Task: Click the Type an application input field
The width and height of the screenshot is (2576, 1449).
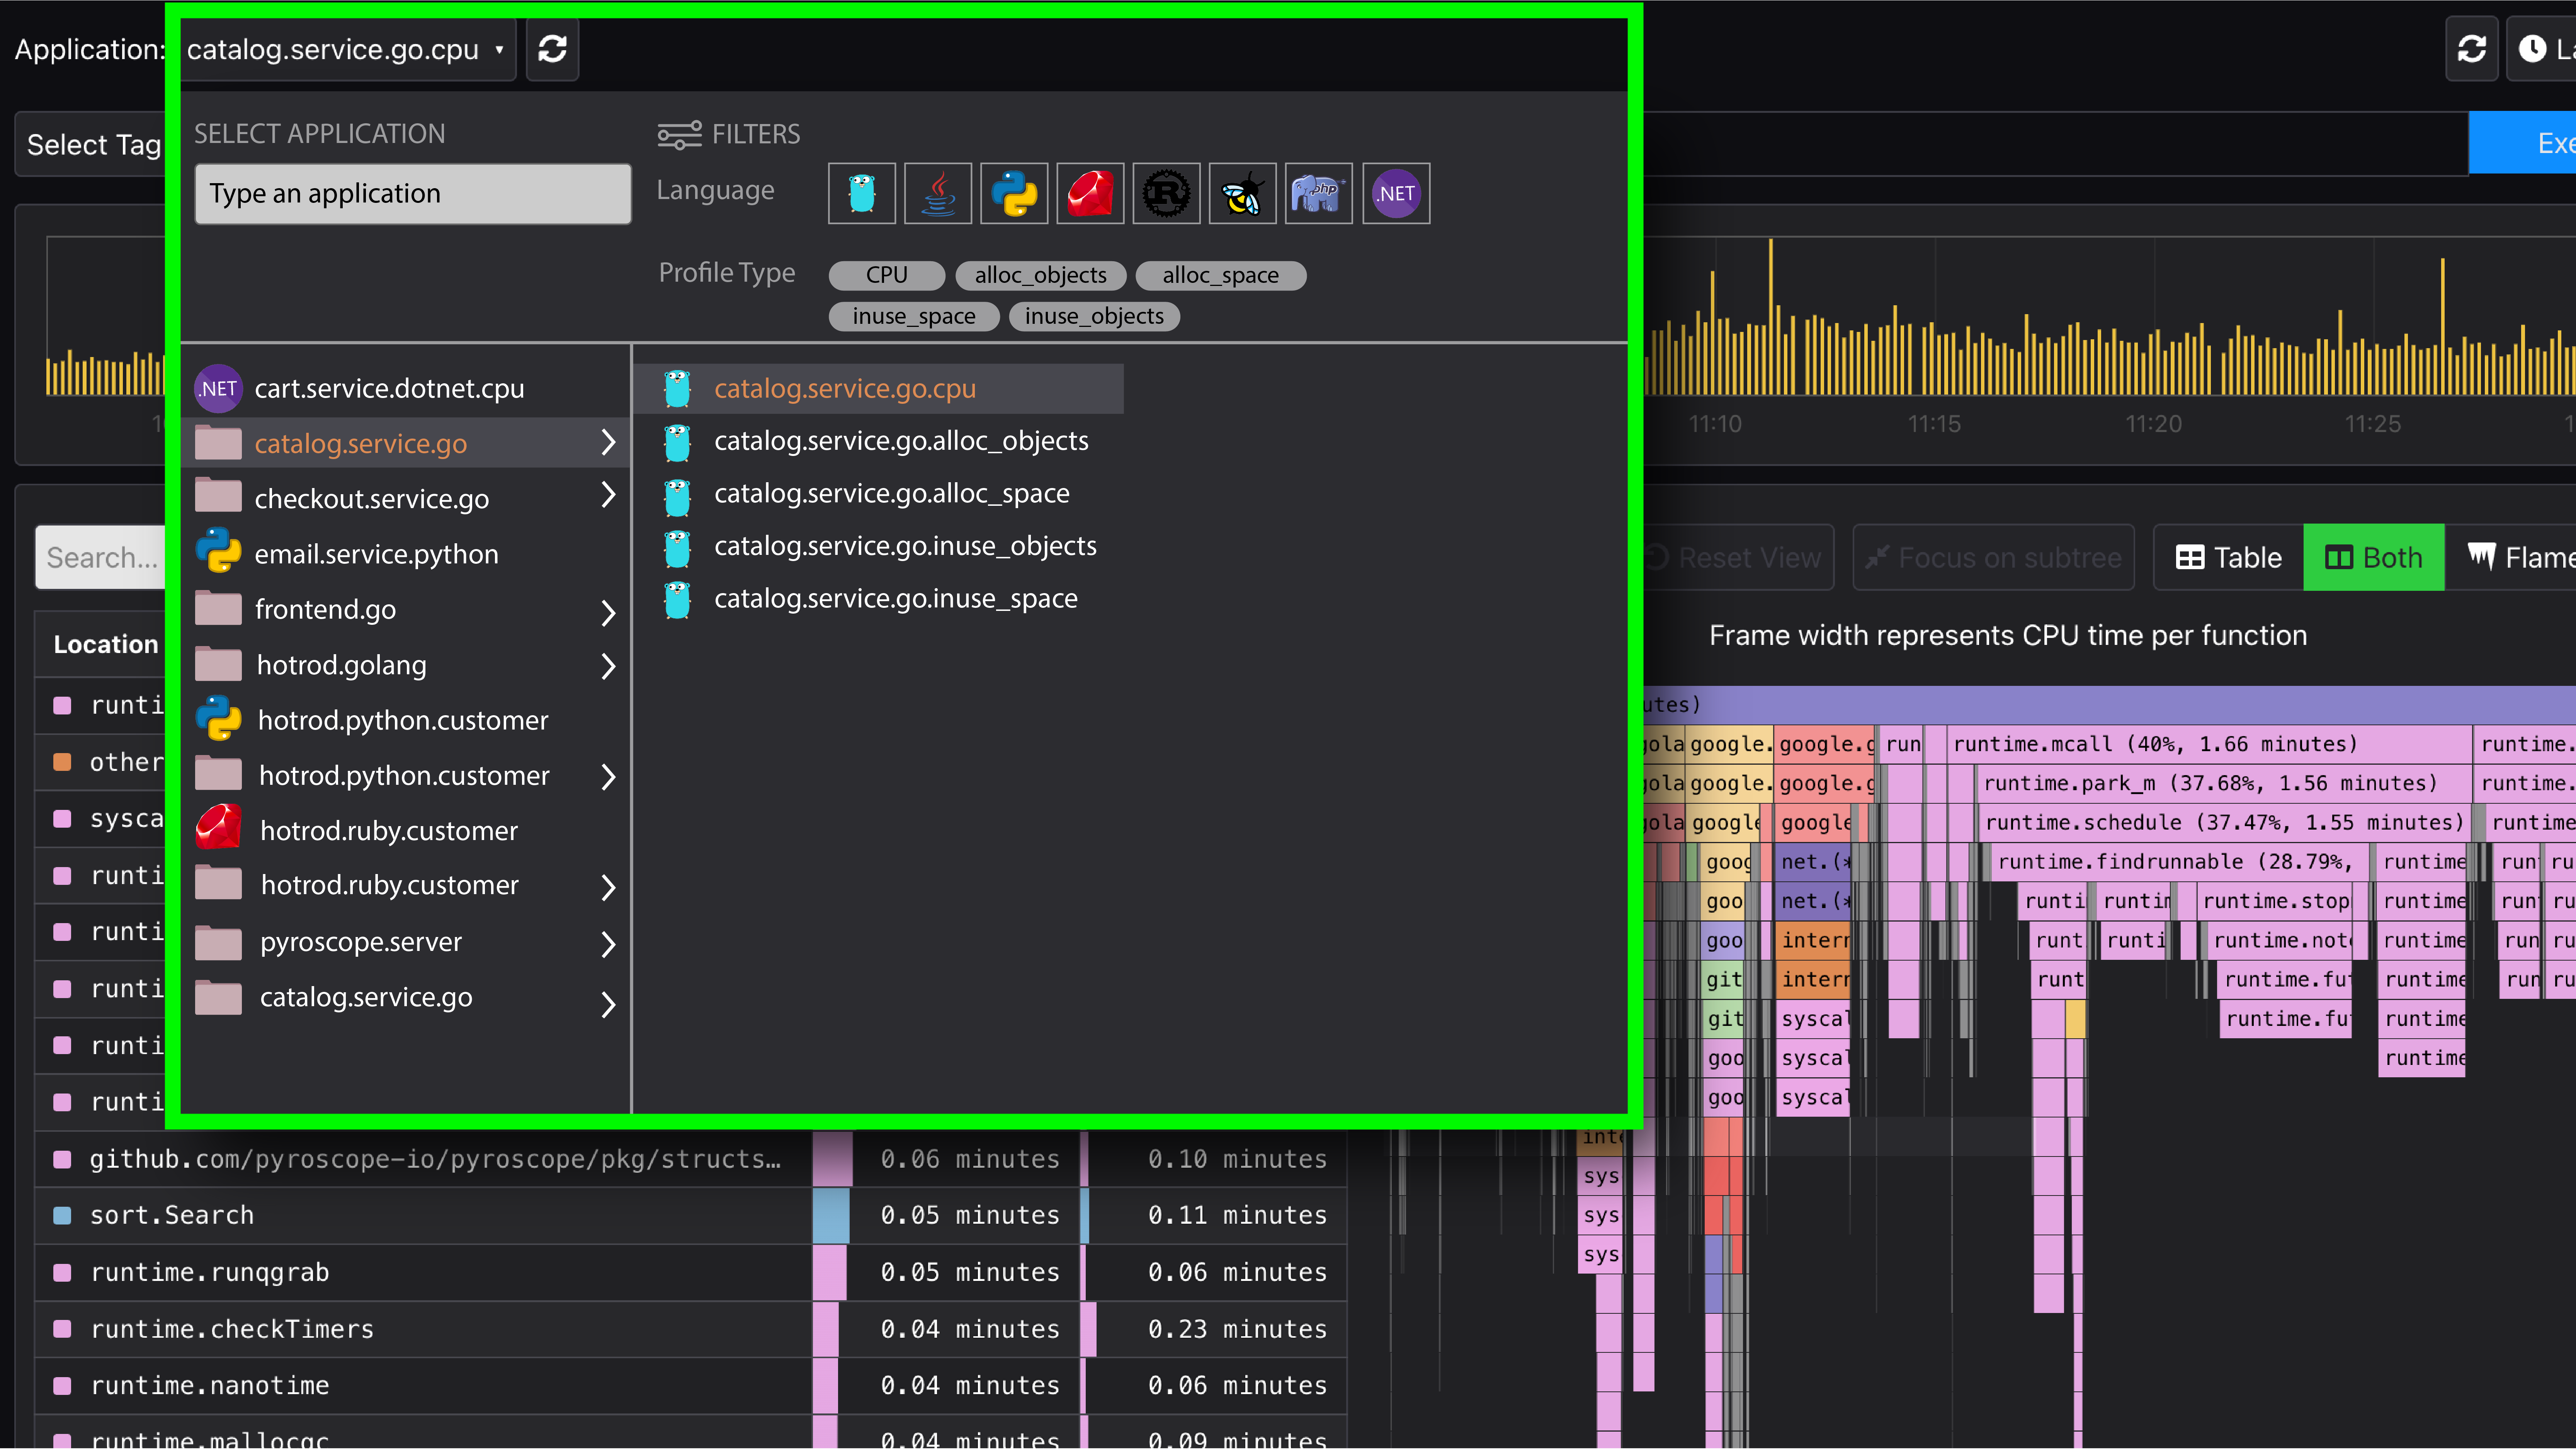Action: pos(412,193)
